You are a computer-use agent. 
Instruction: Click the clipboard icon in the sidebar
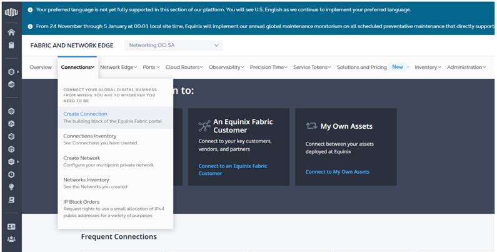11,45
